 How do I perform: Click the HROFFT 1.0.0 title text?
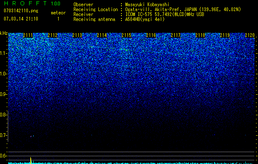[x=32, y=3]
